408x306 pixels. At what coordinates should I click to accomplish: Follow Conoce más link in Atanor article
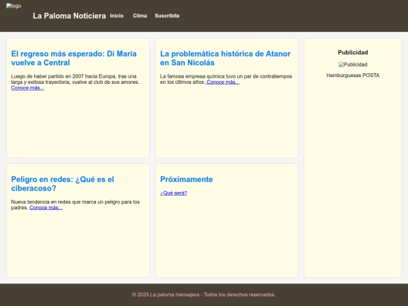click(x=222, y=82)
